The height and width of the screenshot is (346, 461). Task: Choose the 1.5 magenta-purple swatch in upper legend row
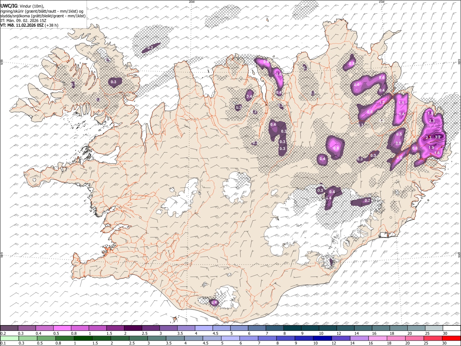pos(115,328)
